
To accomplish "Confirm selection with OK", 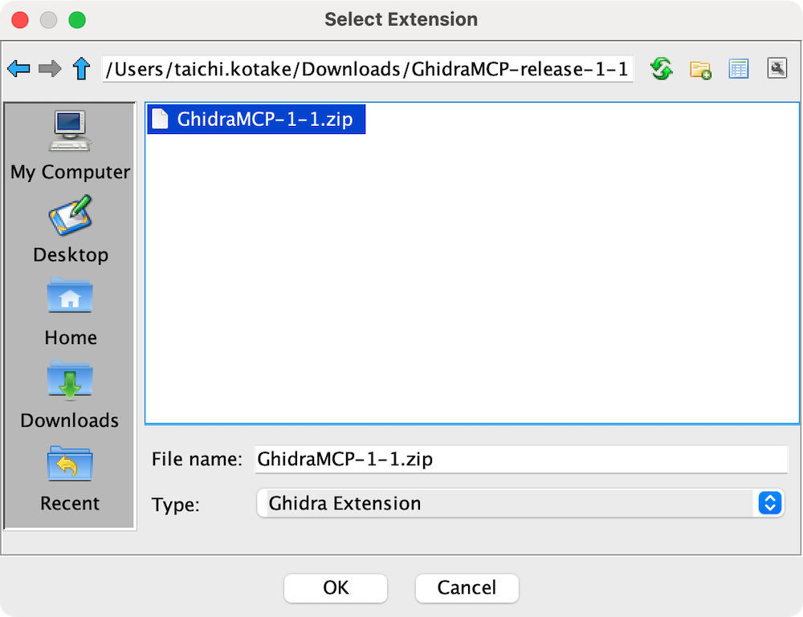I will pyautogui.click(x=336, y=588).
